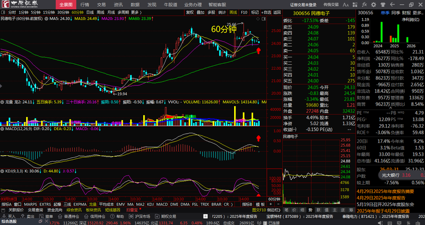Click 撤单 cancel order icon
425x225 pixels.
(x=41, y=216)
